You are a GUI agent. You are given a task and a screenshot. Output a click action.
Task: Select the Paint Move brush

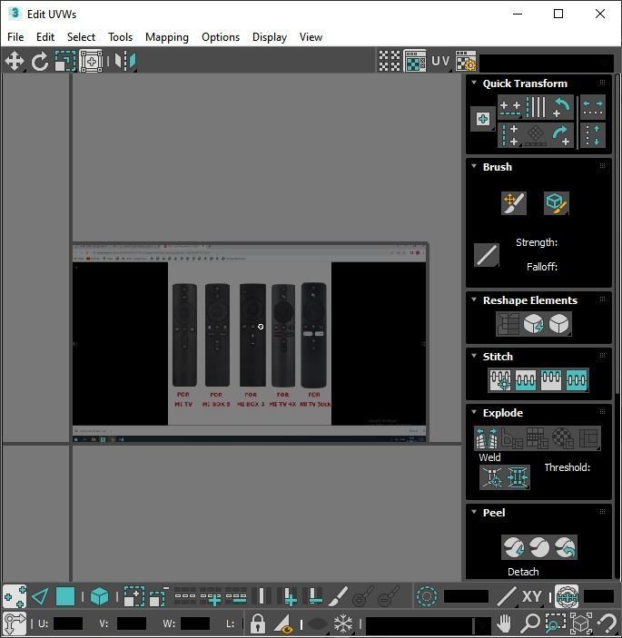coord(514,203)
